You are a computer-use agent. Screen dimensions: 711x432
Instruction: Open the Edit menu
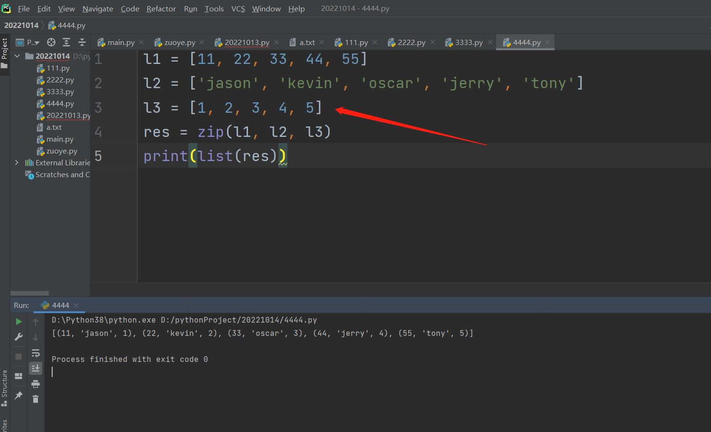pos(44,9)
